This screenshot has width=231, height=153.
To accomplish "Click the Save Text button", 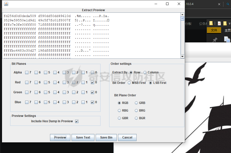I will [x=83, y=137].
